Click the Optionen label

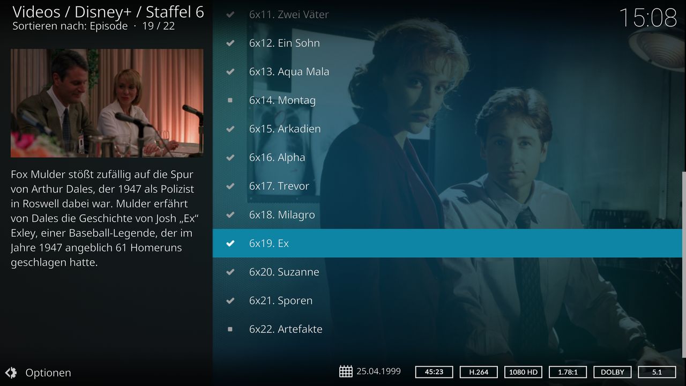click(48, 373)
